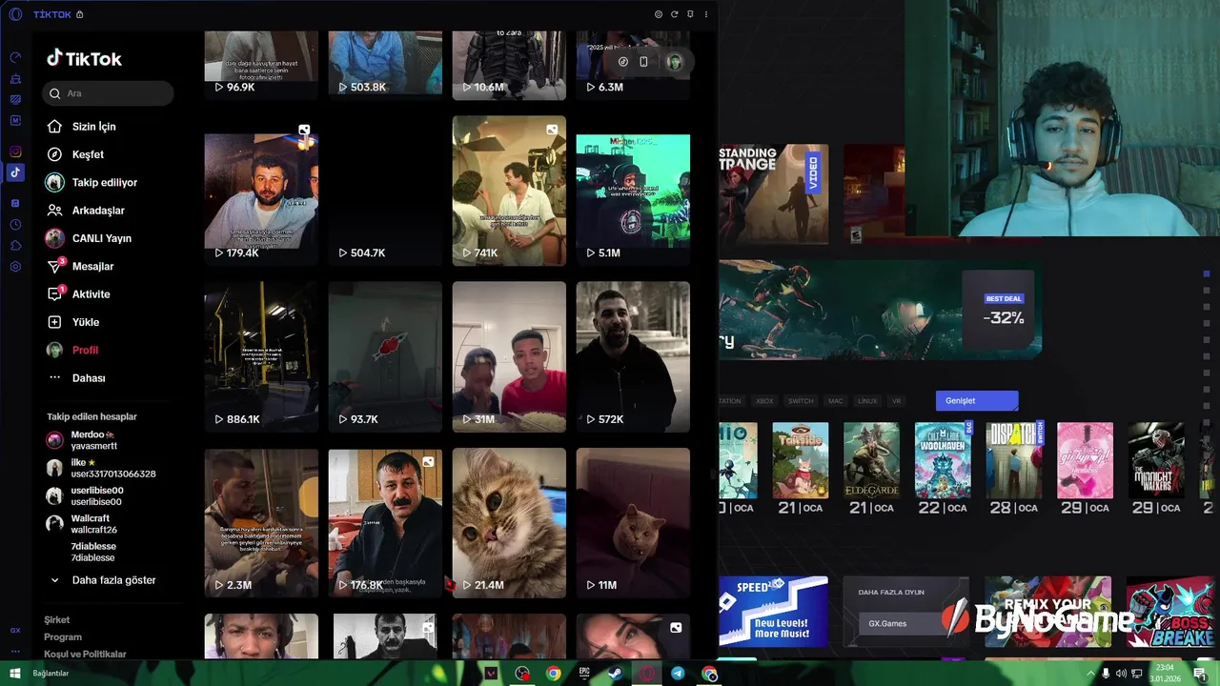The width and height of the screenshot is (1220, 686).
Task: Open History clock icon in Opera sidebar
Action: 15,225
